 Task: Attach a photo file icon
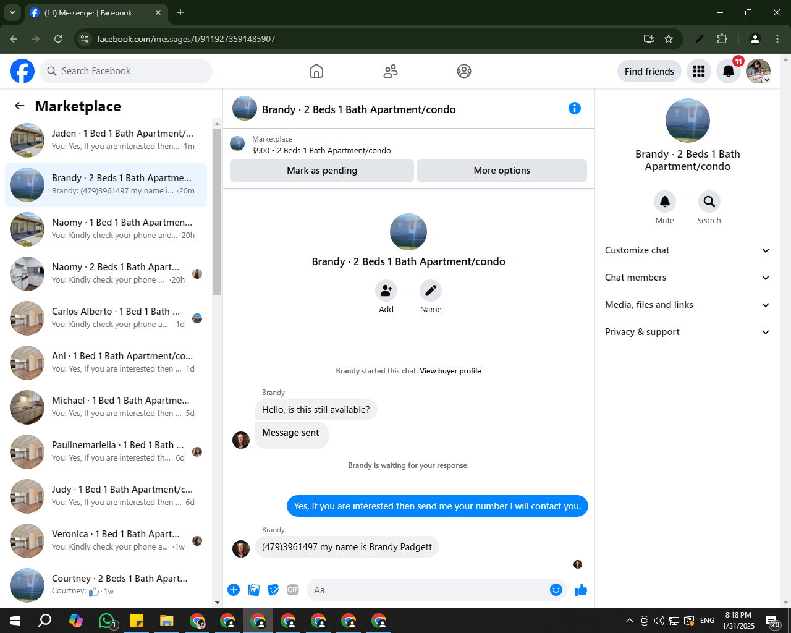point(253,590)
